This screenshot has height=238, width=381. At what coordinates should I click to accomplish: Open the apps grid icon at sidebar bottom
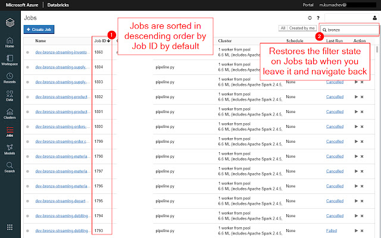(x=10, y=227)
